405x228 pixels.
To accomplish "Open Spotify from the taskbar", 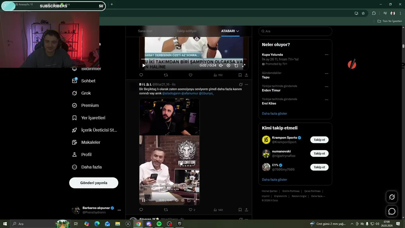I will point(159,224).
